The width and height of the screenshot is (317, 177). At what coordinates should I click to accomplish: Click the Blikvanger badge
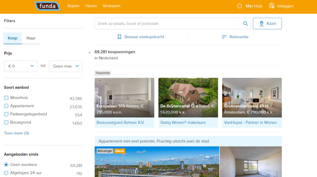point(105,151)
